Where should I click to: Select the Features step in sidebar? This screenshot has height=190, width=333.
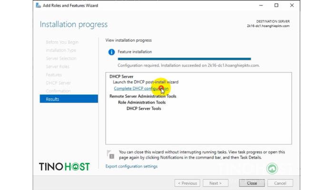54,75
